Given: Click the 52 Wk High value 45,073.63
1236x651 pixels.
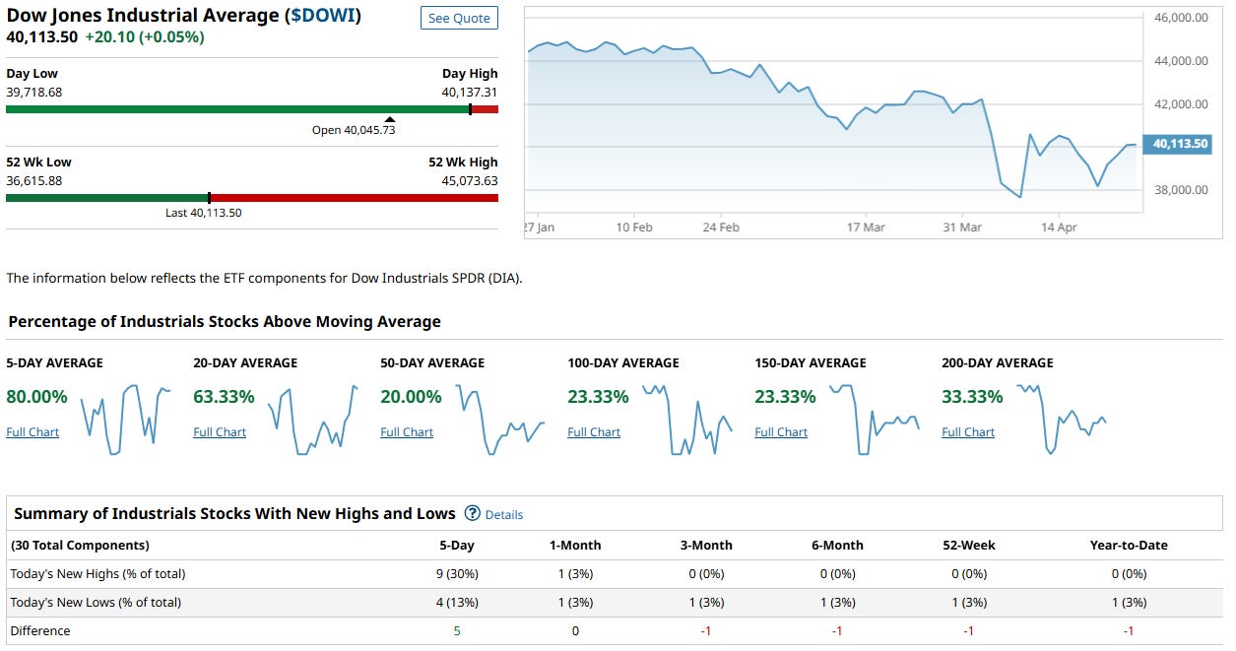Looking at the screenshot, I should point(470,180).
